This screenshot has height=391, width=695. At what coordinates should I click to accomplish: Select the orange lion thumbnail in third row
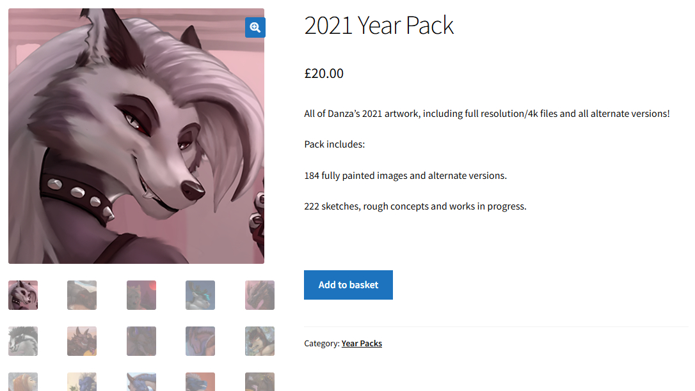23,382
